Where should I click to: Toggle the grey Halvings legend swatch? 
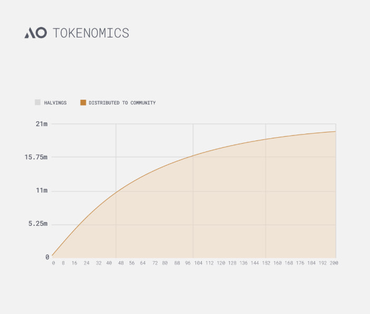(37, 102)
